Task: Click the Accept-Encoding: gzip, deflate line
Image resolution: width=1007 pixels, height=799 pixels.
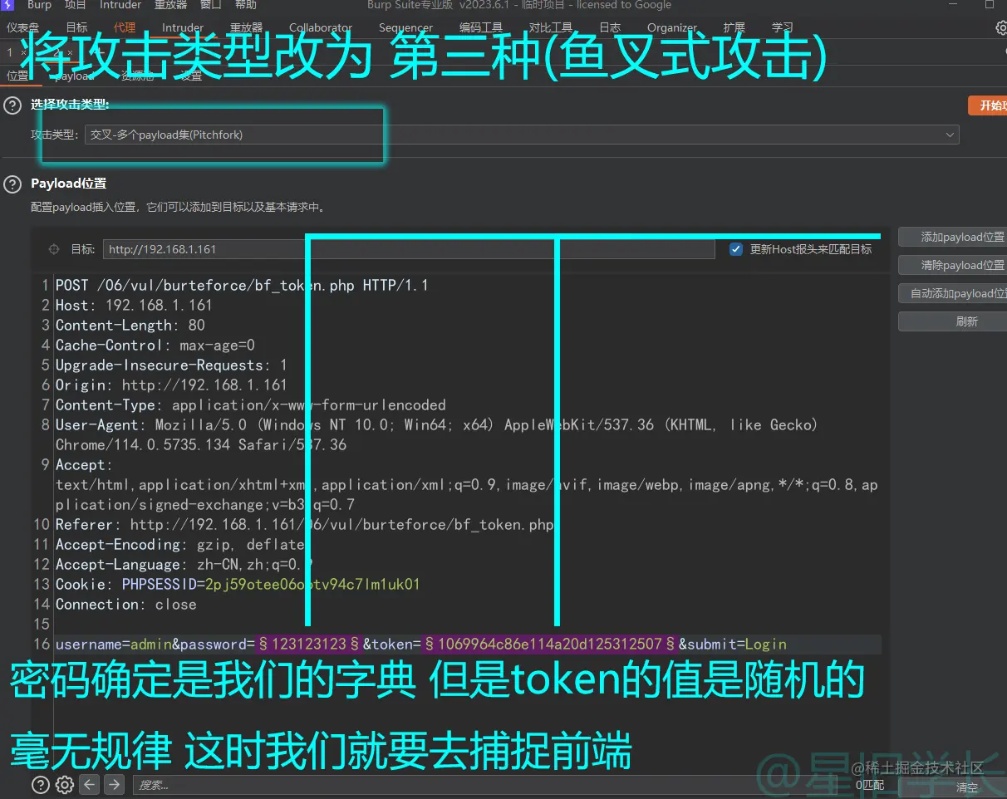Action: (179, 544)
